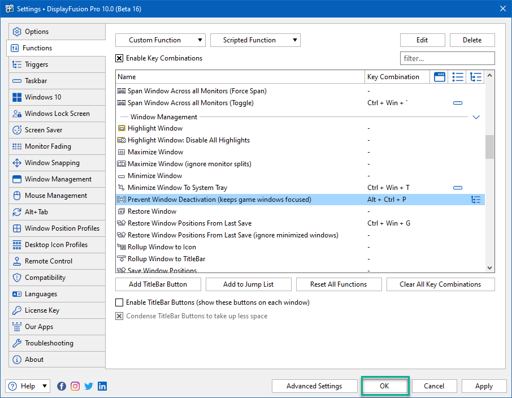Click the DisplayFusion app icon in title bar

(10, 8)
